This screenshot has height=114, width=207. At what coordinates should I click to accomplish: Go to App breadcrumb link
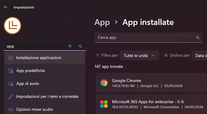point(102,23)
